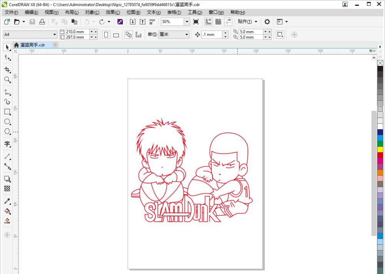Image resolution: width=385 pixels, height=274 pixels.
Task: Select the Parallel Dimension tool
Action: tap(7, 156)
